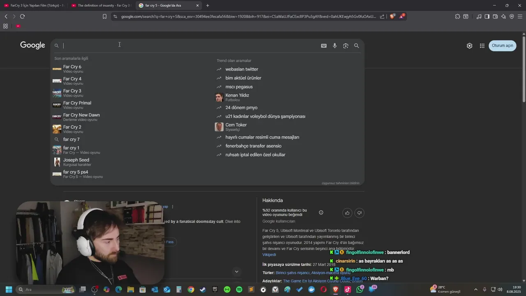The height and width of the screenshot is (296, 526).
Task: Open the volume control in tray
Action: pyautogui.click(x=500, y=289)
